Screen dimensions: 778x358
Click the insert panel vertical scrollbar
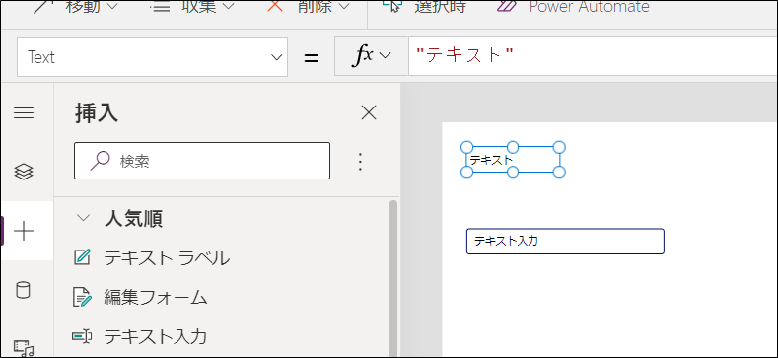click(x=393, y=278)
